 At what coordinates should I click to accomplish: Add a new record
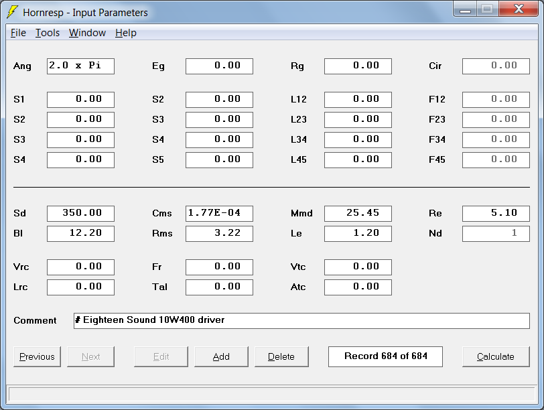click(x=221, y=356)
